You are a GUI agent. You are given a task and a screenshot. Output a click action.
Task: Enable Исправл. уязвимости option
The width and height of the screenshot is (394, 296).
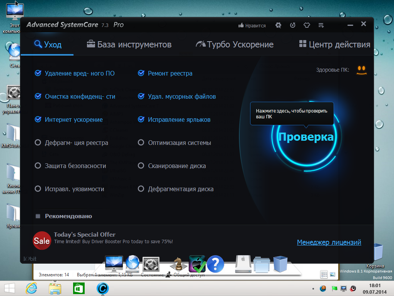[38, 189]
